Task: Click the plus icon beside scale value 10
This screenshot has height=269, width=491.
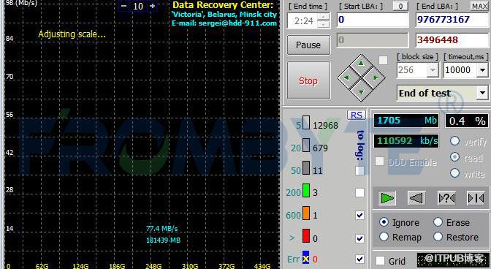Action: pyautogui.click(x=152, y=6)
